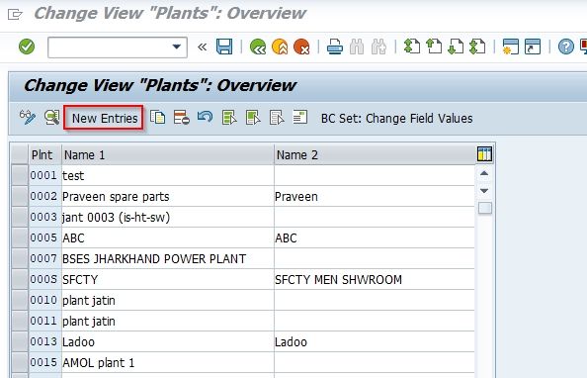Click the Plnt column header
587x378 pixels.
(44, 154)
